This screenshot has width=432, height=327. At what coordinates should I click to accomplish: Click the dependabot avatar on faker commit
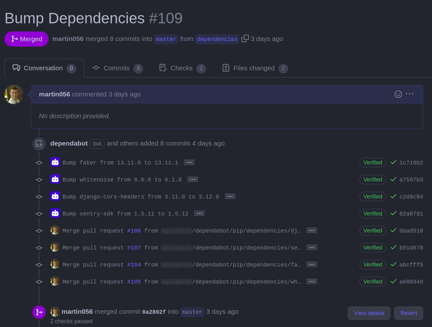pyautogui.click(x=55, y=162)
